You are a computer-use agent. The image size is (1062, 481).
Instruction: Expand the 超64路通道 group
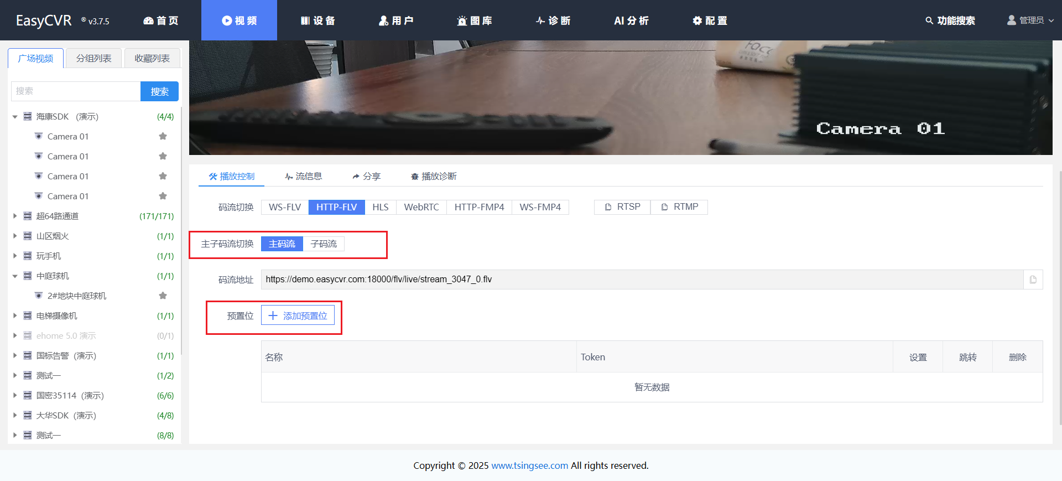tap(15, 216)
